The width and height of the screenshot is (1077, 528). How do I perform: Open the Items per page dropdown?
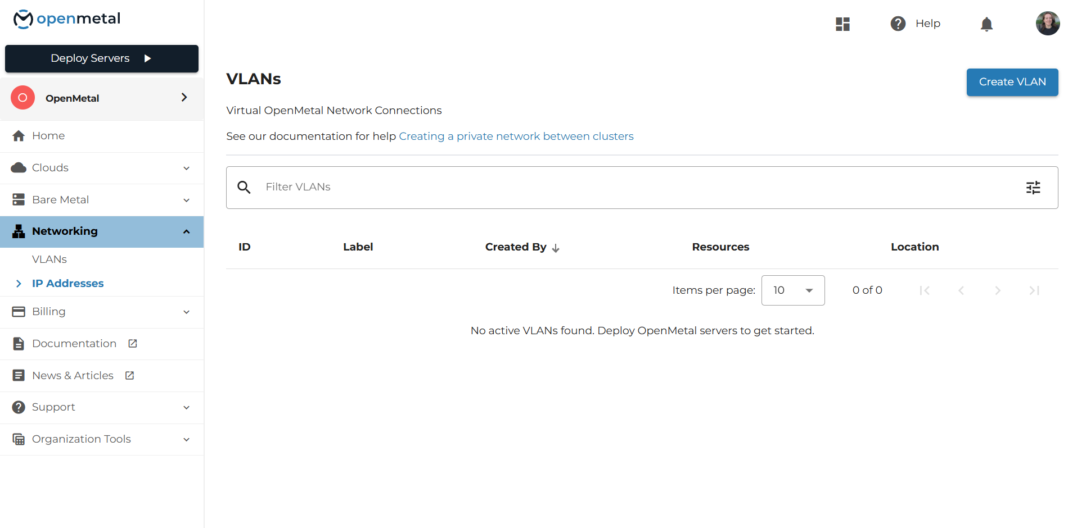(793, 290)
